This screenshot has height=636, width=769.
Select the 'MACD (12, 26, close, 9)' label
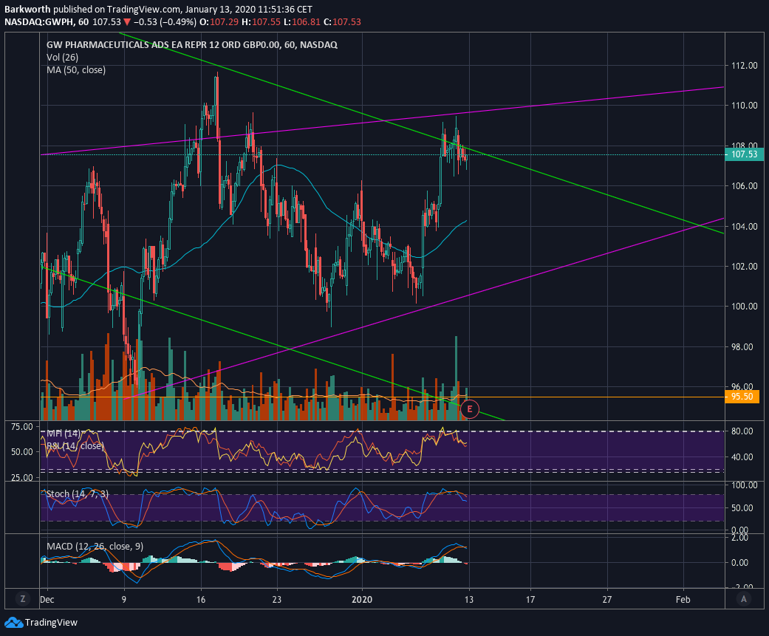click(95, 547)
